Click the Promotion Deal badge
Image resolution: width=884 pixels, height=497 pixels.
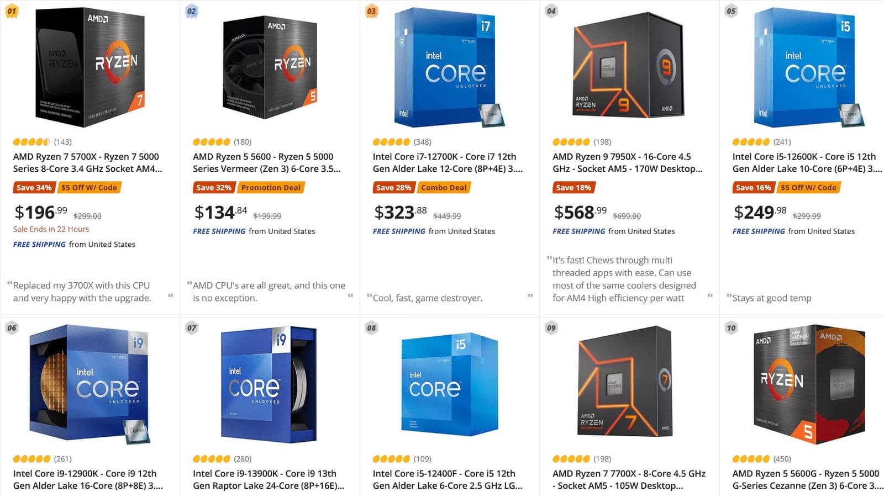click(x=271, y=188)
